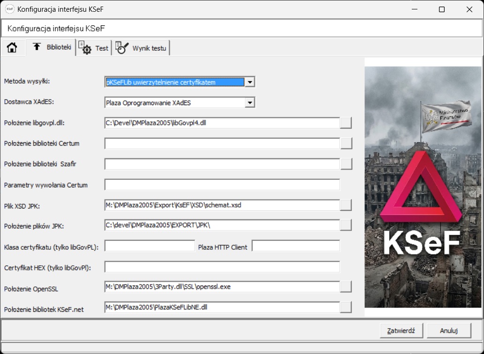Click the KSeF banner image

pos(423,187)
